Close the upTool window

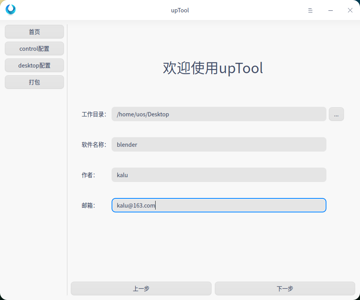pyautogui.click(x=350, y=10)
